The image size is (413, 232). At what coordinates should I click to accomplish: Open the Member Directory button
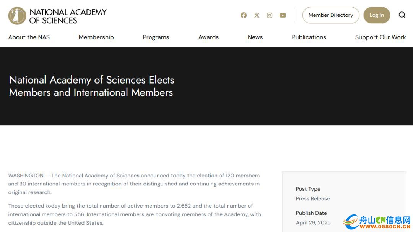click(x=331, y=15)
